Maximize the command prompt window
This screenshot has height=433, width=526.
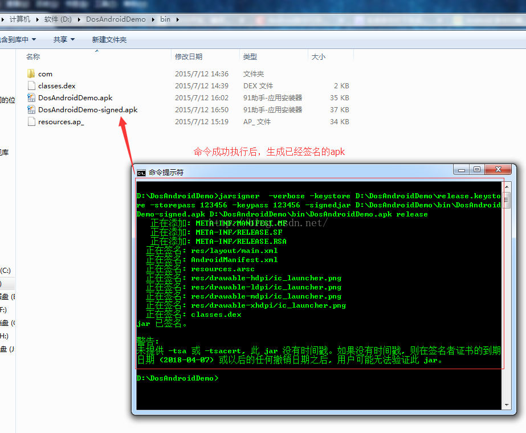tap(477, 170)
